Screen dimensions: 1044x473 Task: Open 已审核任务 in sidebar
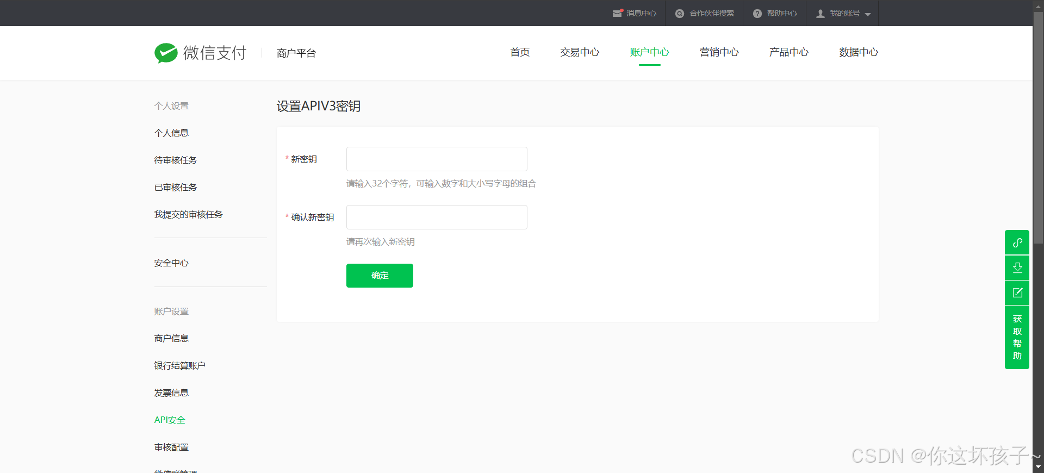pyautogui.click(x=176, y=187)
